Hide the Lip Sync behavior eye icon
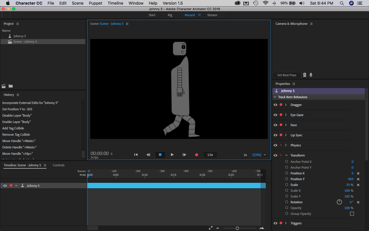The image size is (369, 231). click(x=275, y=135)
